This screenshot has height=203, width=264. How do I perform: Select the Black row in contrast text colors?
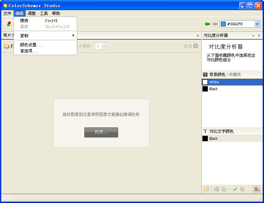(232, 138)
